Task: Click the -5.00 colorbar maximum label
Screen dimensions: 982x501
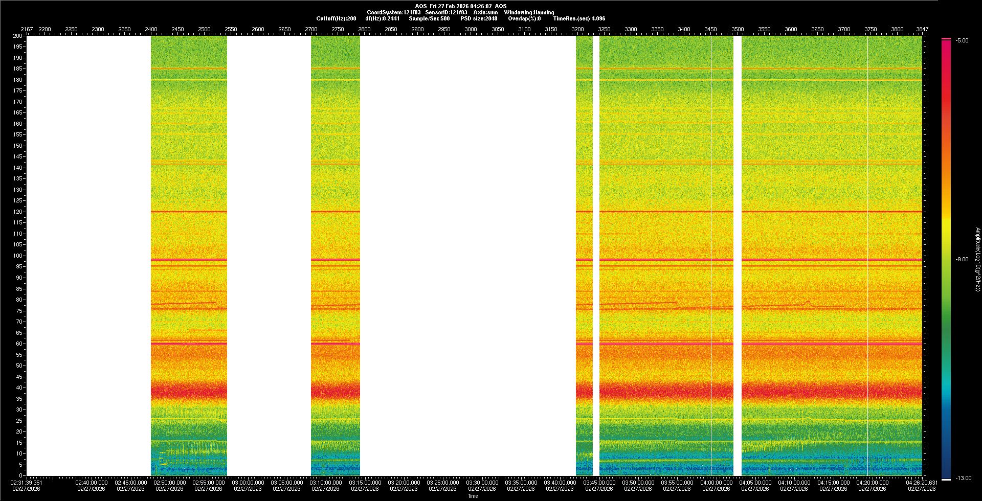Action: click(x=962, y=41)
